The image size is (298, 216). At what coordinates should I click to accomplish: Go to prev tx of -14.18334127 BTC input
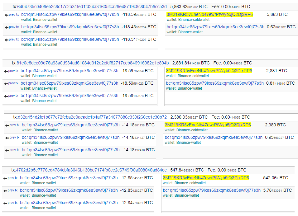point(12,138)
